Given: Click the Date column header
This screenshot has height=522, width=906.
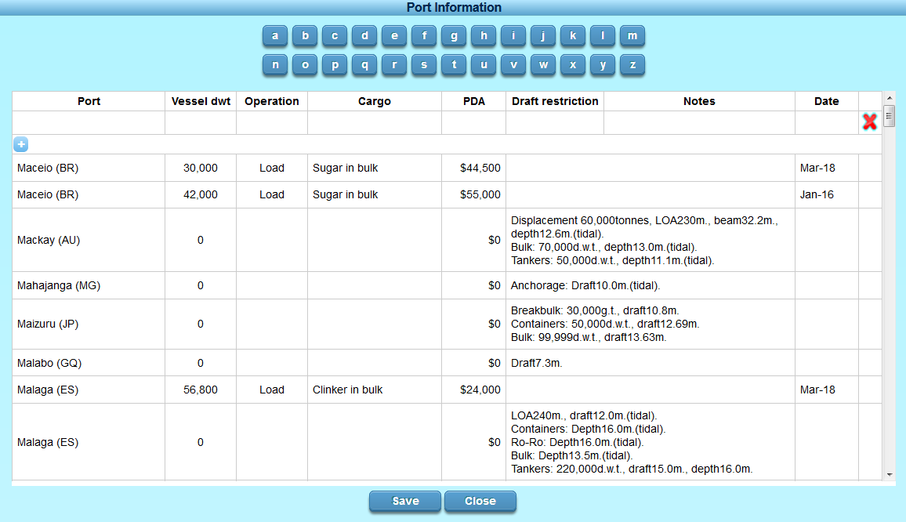Looking at the screenshot, I should [x=827, y=101].
